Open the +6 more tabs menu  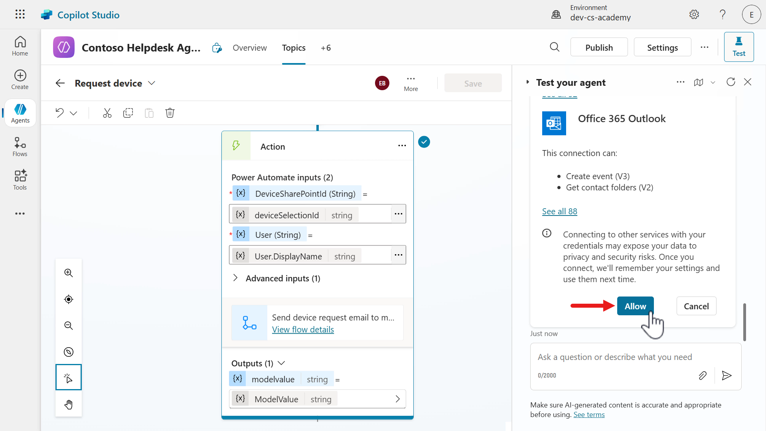coord(326,48)
